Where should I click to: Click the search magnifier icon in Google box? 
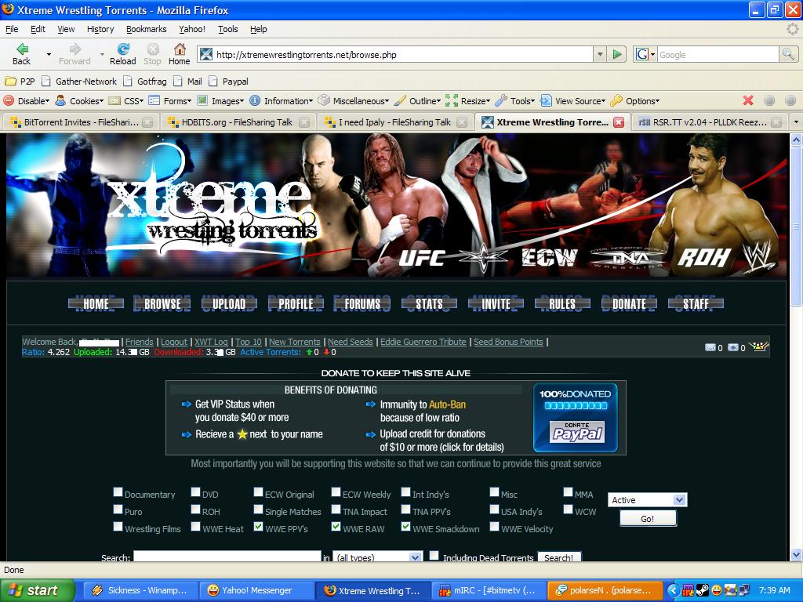pos(788,54)
